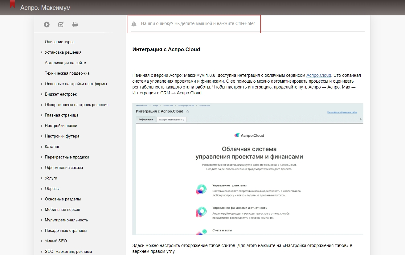405x255 pixels.
Task: Click the bell icon by error notice
Action: point(134,24)
